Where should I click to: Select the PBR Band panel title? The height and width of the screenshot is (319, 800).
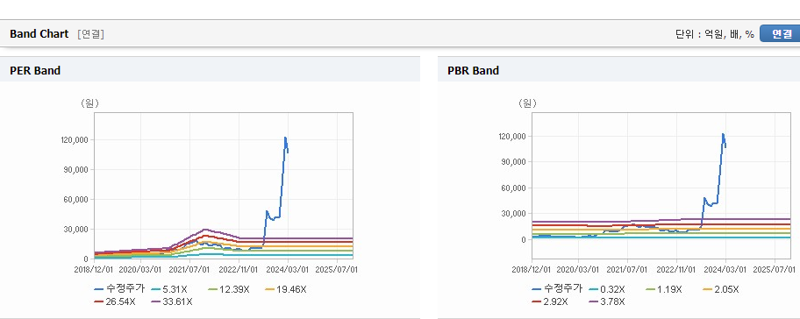473,71
